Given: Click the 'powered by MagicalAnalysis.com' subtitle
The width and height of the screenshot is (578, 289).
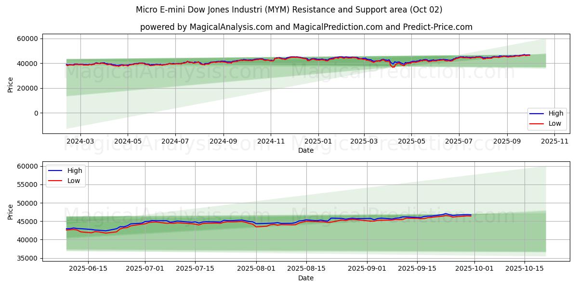Looking at the screenshot, I should [x=306, y=27].
